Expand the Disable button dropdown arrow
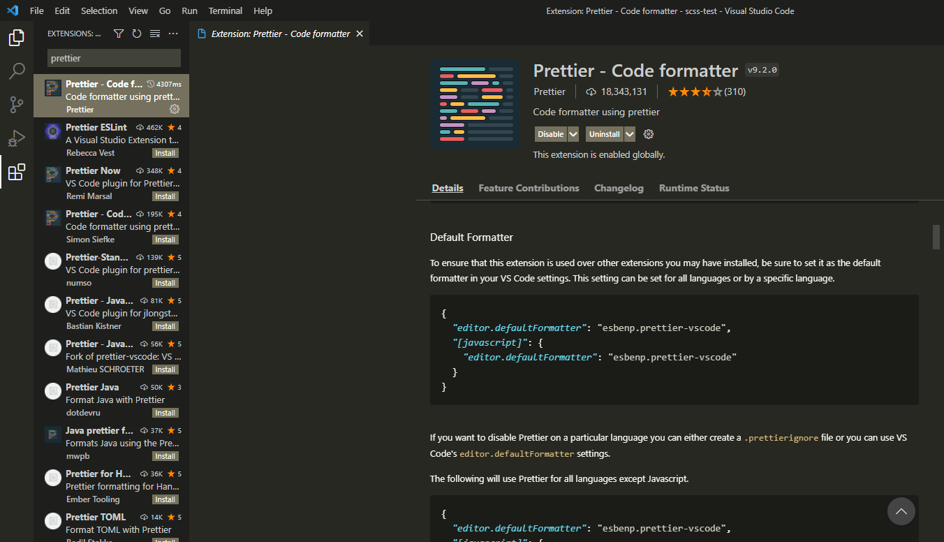 point(573,134)
